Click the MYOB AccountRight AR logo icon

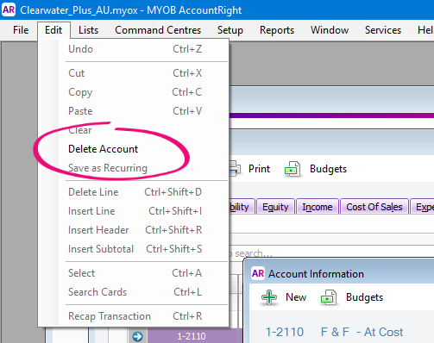click(x=9, y=9)
